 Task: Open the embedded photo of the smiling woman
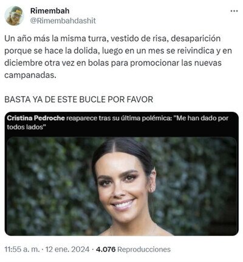pyautogui.click(x=122, y=186)
